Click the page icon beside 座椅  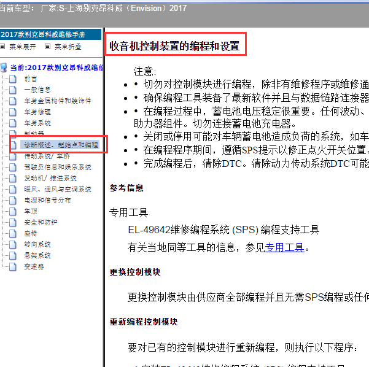point(13,234)
